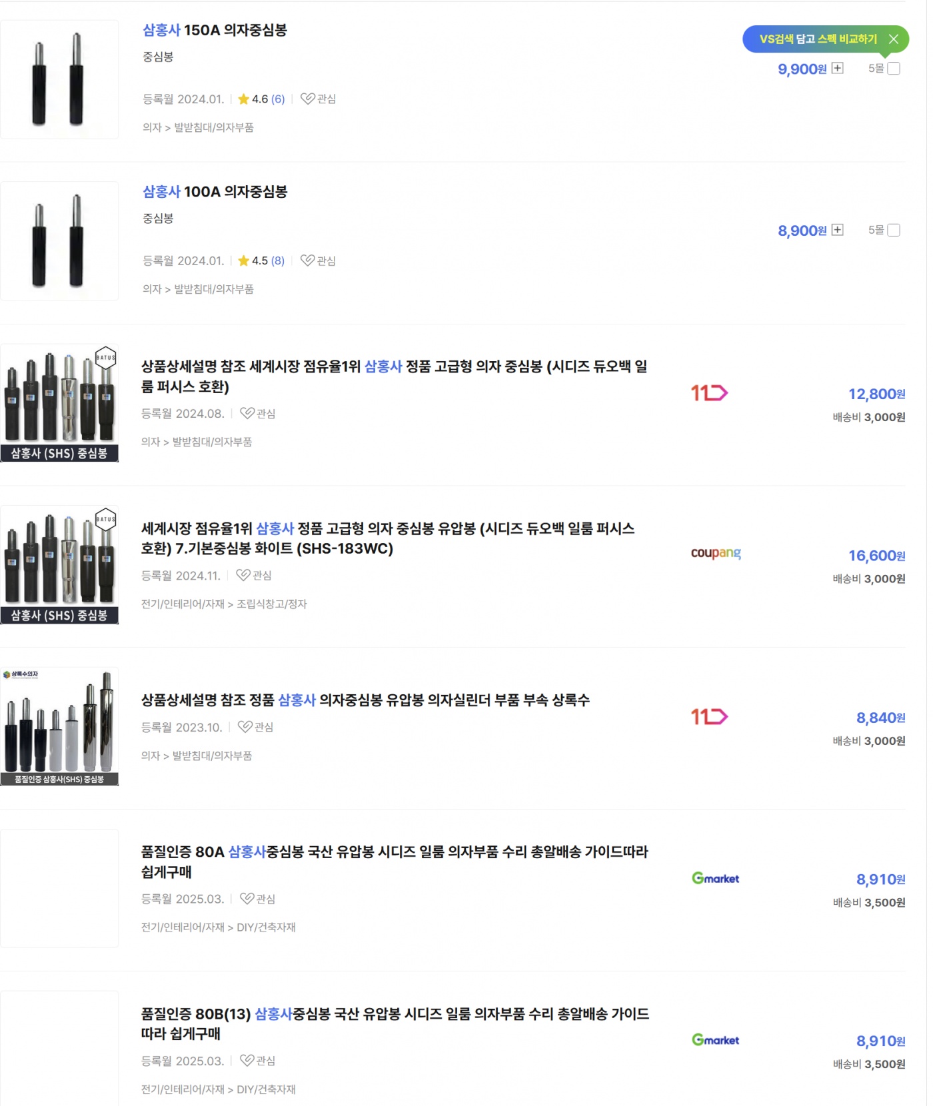933x1106 pixels.
Task: Expand price list next to 8,900원
Action: coord(838,230)
